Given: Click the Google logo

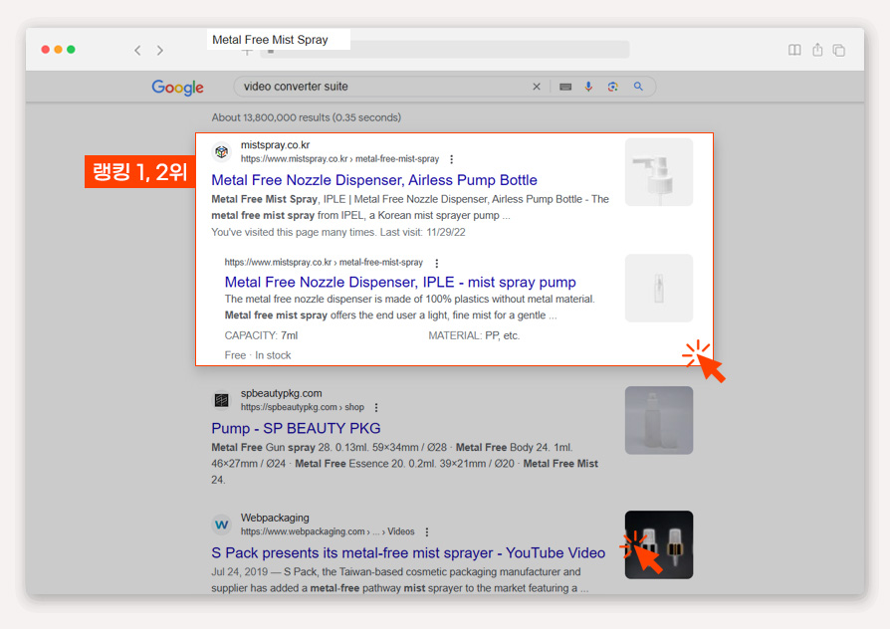Looking at the screenshot, I should click(x=177, y=88).
